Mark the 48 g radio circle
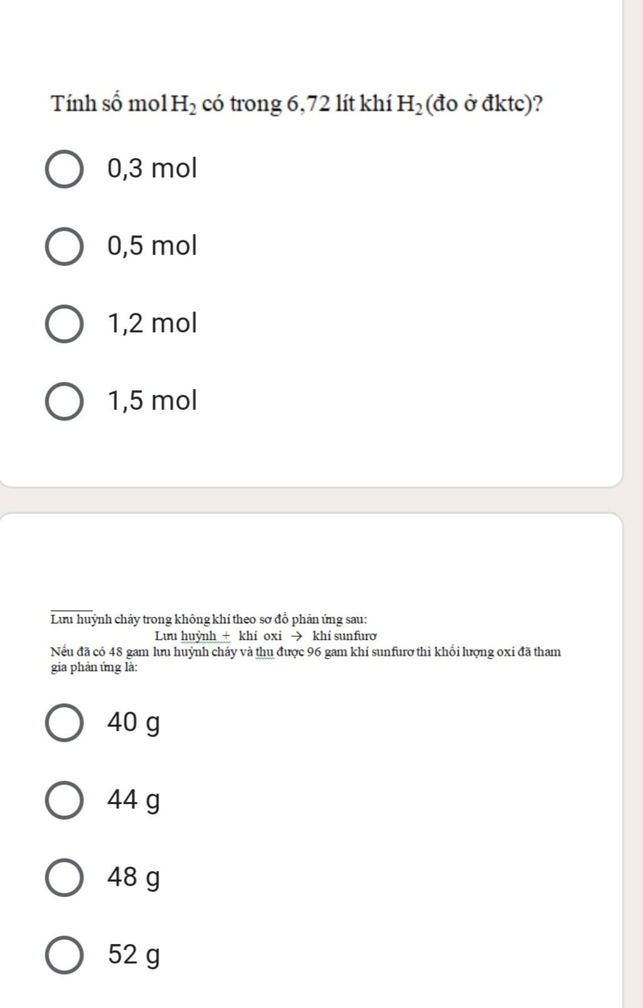Screen dimensions: 643x1008 (x=64, y=877)
